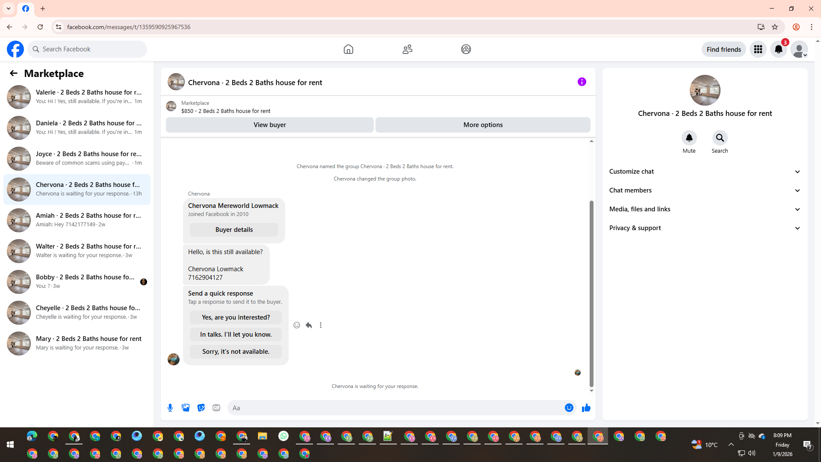Click the chat scrollbar thumb
The height and width of the screenshot is (462, 821).
click(x=591, y=293)
